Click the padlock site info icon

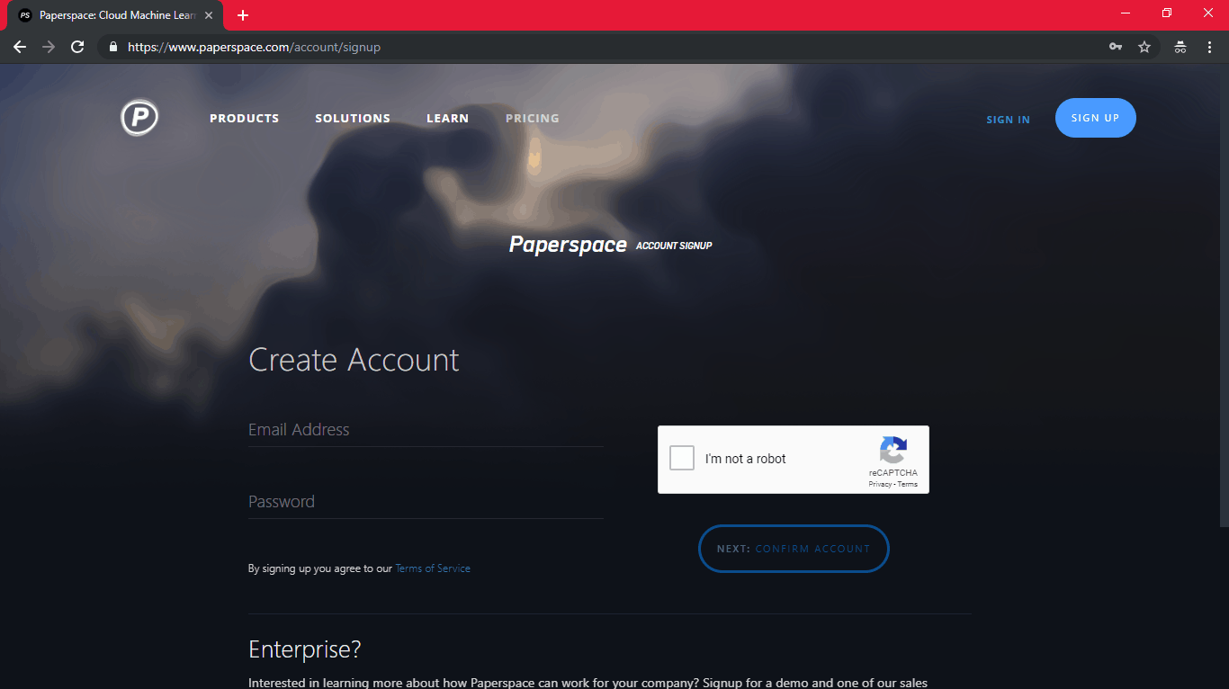click(113, 47)
